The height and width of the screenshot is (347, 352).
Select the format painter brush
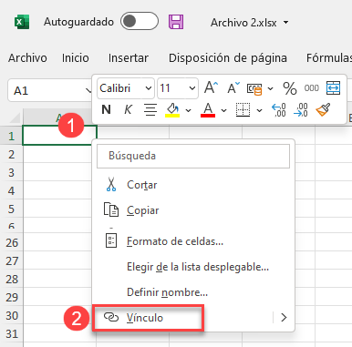[x=323, y=110]
